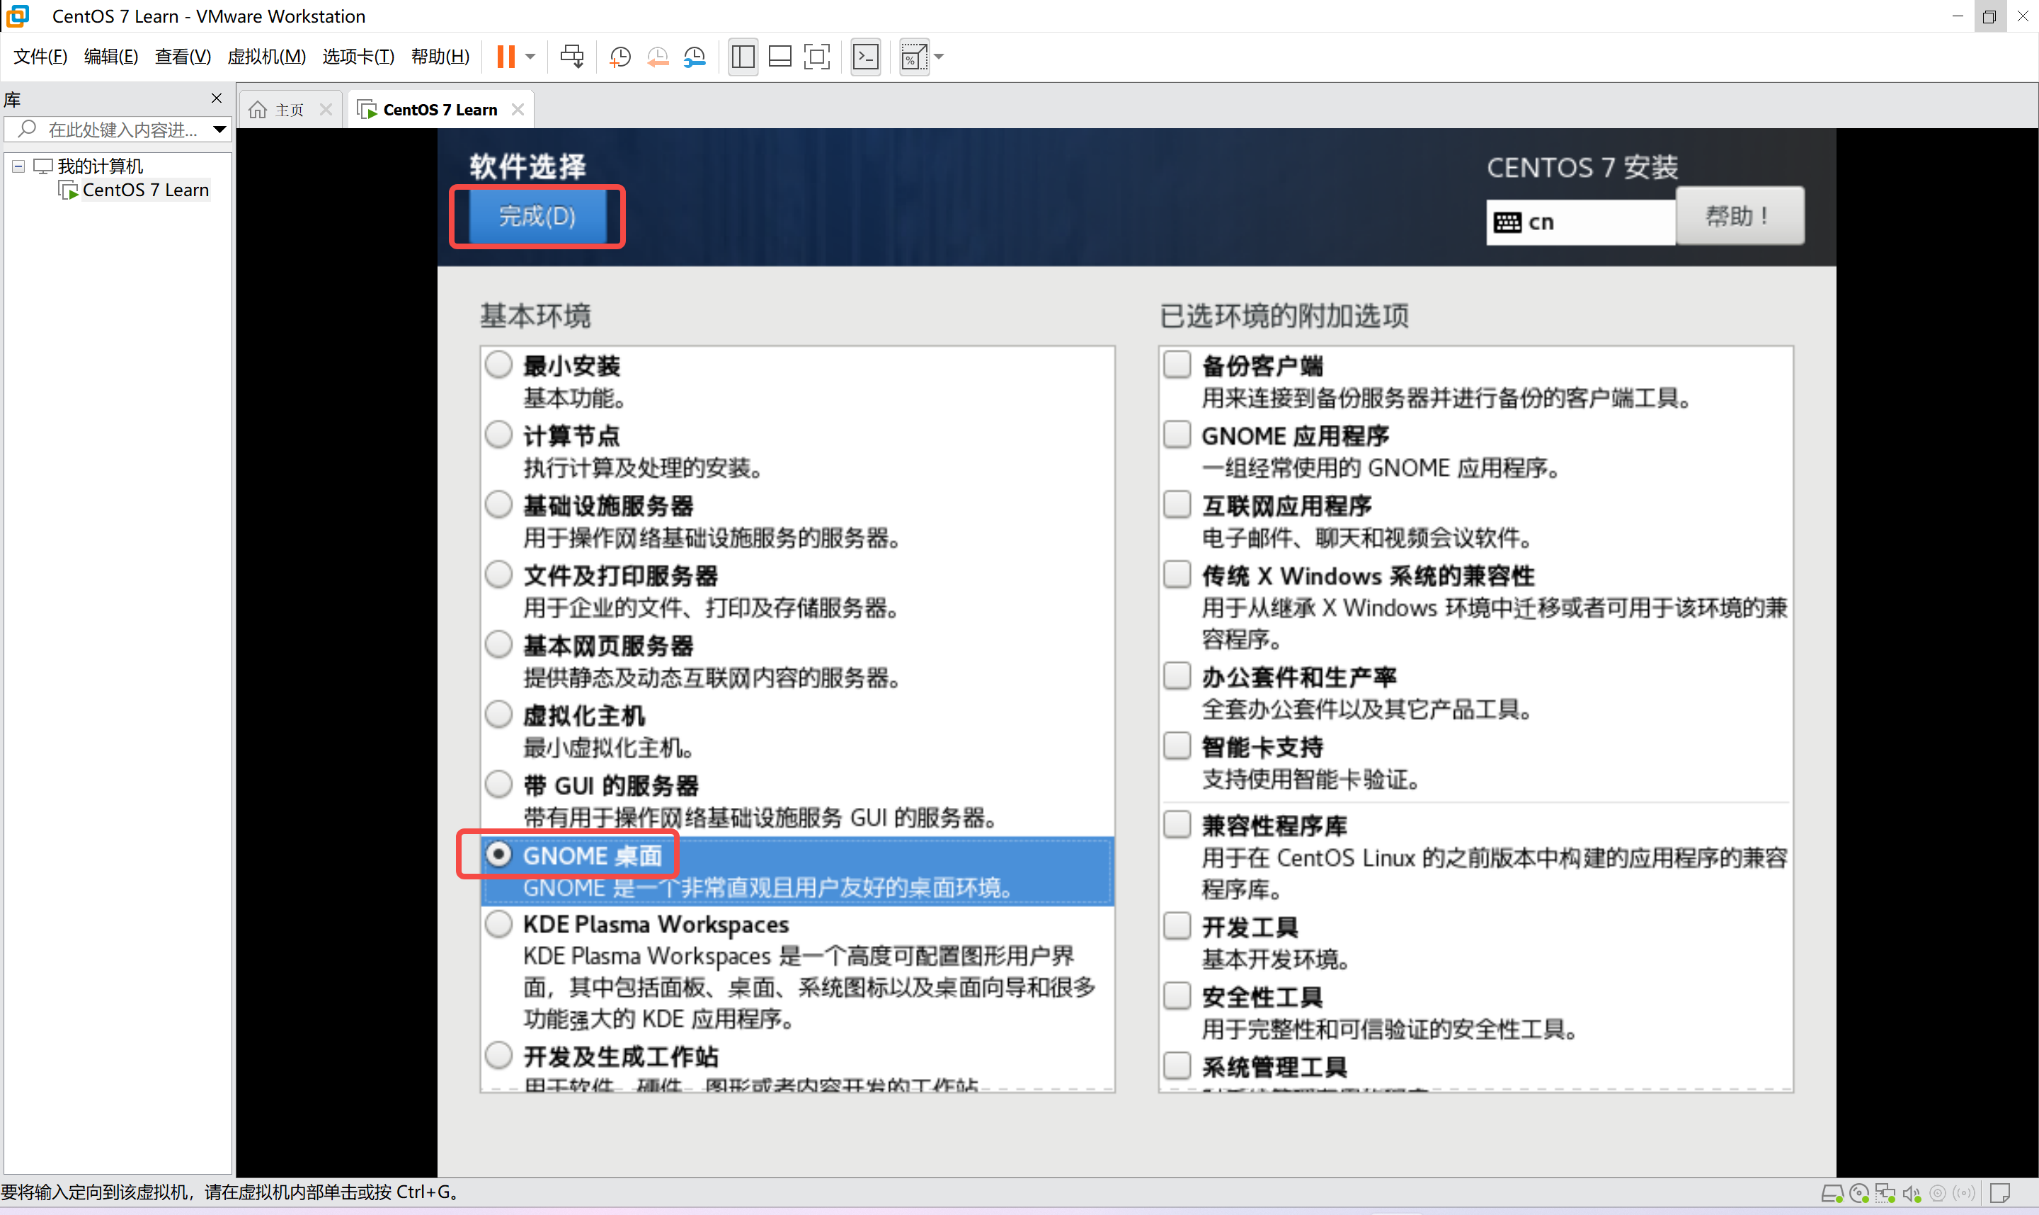The height and width of the screenshot is (1215, 2039).
Task: Check the 安全性工具 checkbox
Action: click(x=1177, y=996)
